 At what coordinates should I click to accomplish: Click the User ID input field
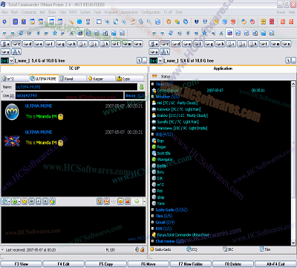click(x=69, y=95)
